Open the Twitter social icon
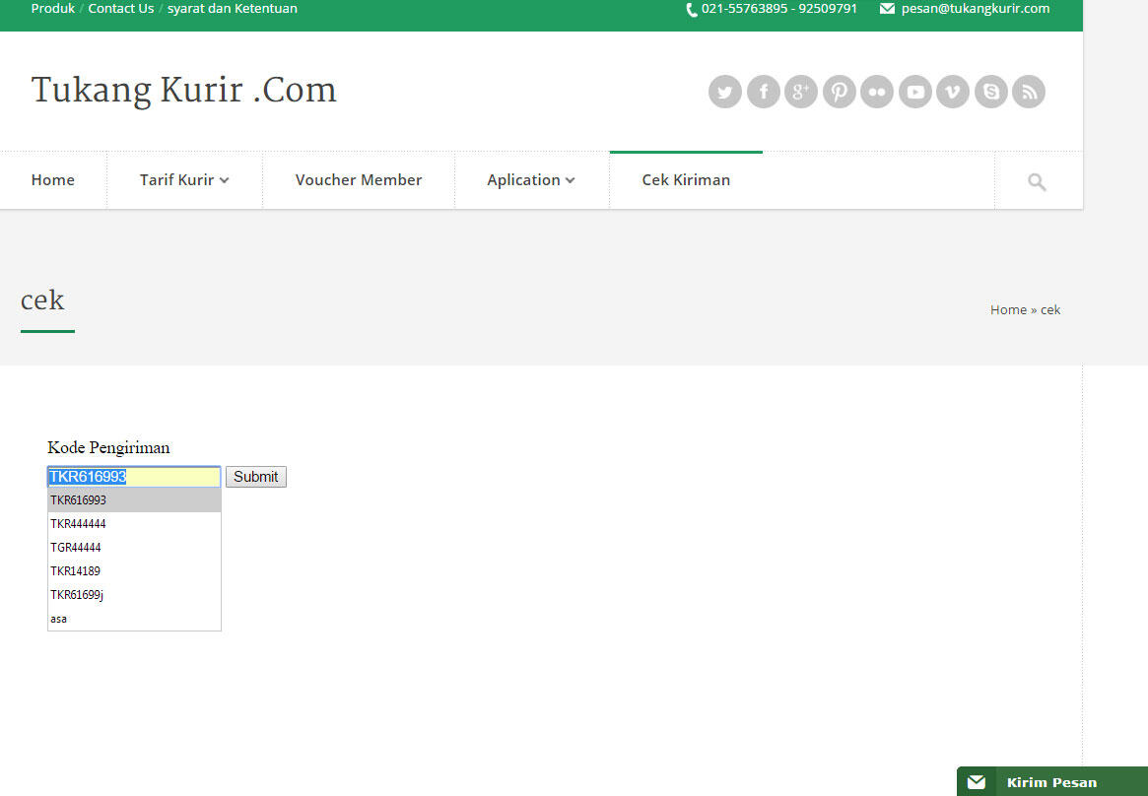1148x796 pixels. [725, 92]
